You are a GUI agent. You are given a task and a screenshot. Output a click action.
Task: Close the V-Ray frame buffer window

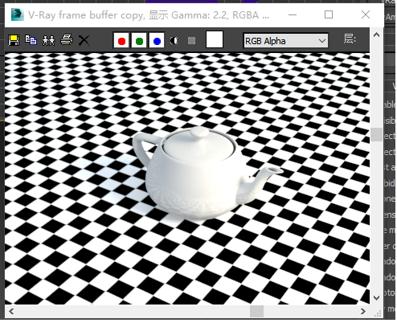pos(366,14)
